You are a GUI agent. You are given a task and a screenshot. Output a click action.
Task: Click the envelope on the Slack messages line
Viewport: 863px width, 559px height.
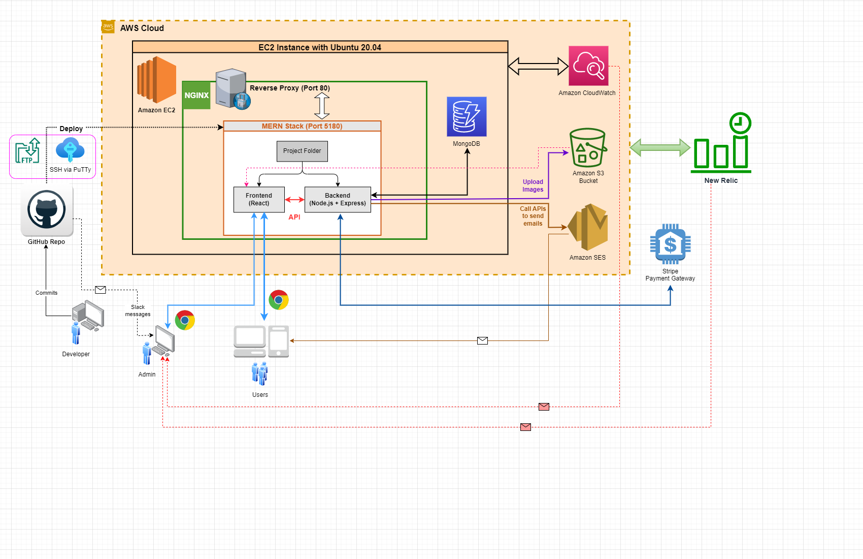[101, 290]
